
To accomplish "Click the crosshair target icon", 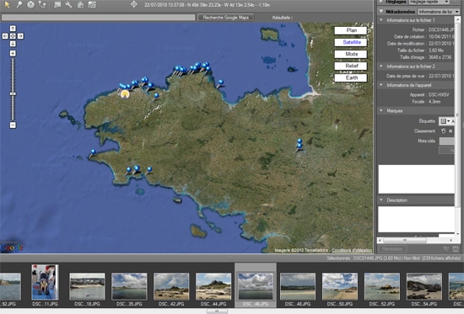I will click(x=134, y=4).
